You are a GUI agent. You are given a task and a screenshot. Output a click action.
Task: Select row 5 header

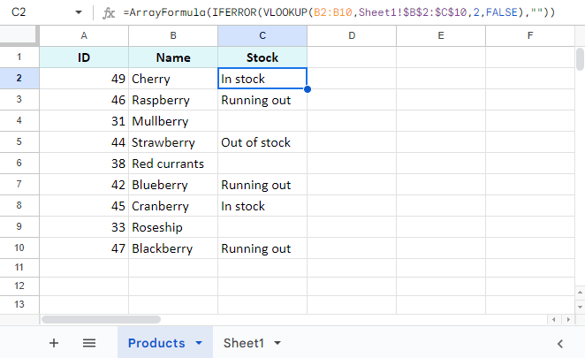[x=19, y=141]
